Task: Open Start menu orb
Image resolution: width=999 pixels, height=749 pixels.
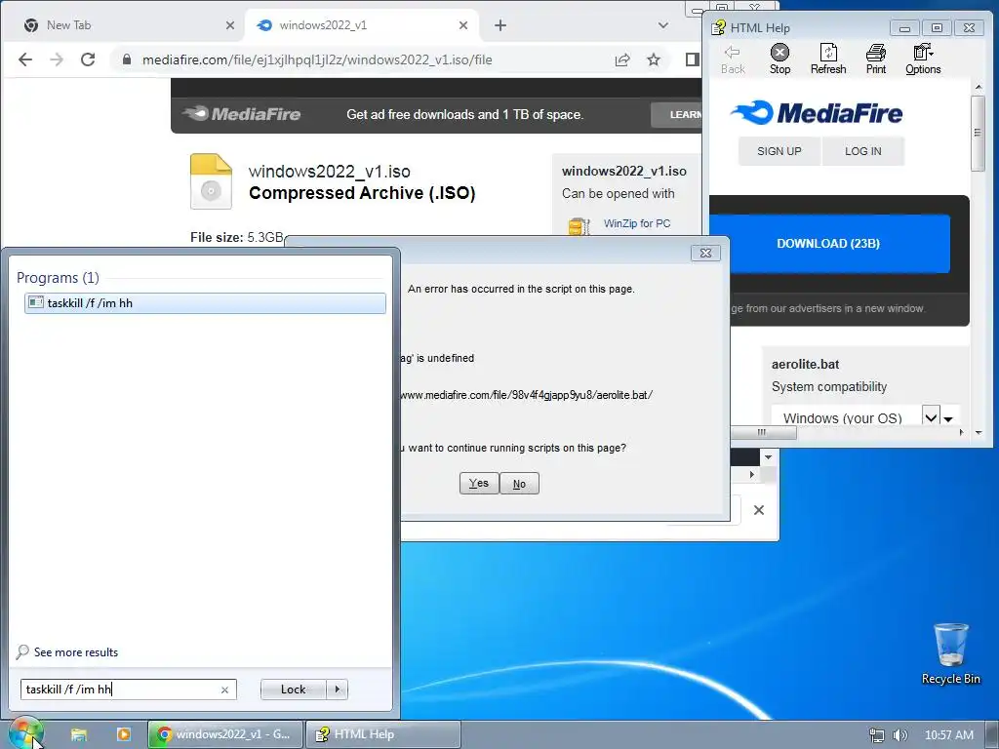Action: [x=25, y=733]
